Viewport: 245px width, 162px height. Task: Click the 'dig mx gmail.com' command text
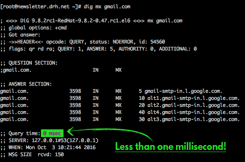coord(107,7)
